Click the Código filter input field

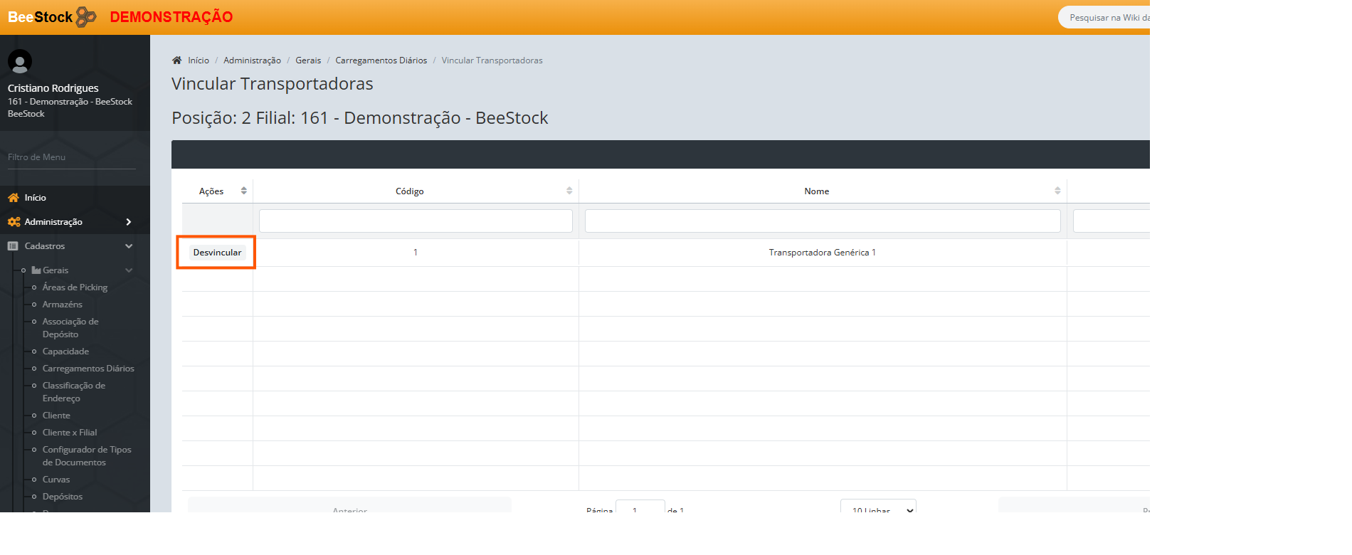click(x=416, y=221)
